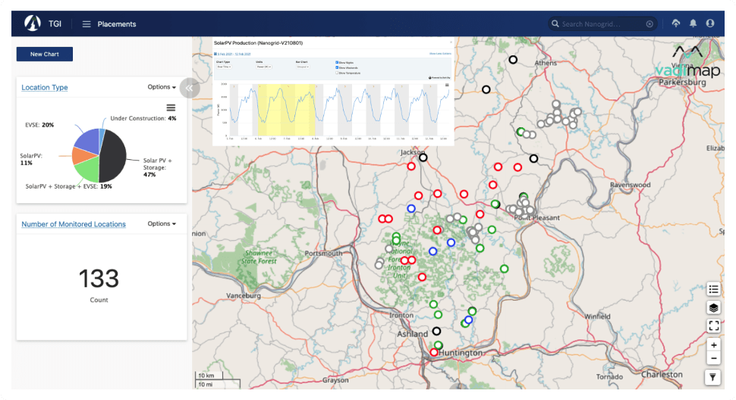Click the TGI logo in the header
736x400 pixels.
click(33, 23)
